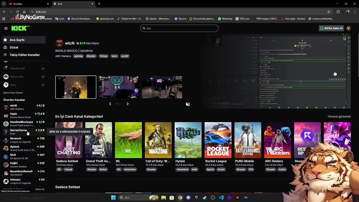Click the Türkçe tag on wtcN stream
This screenshot has width=359, height=202.
pyautogui.click(x=103, y=56)
